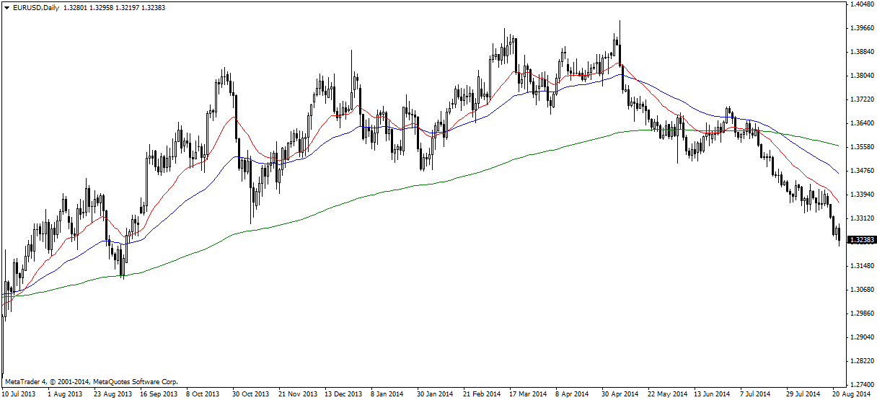Click the 17 Mar 2014 date label
The width and height of the screenshot is (877, 400).
[x=527, y=394]
